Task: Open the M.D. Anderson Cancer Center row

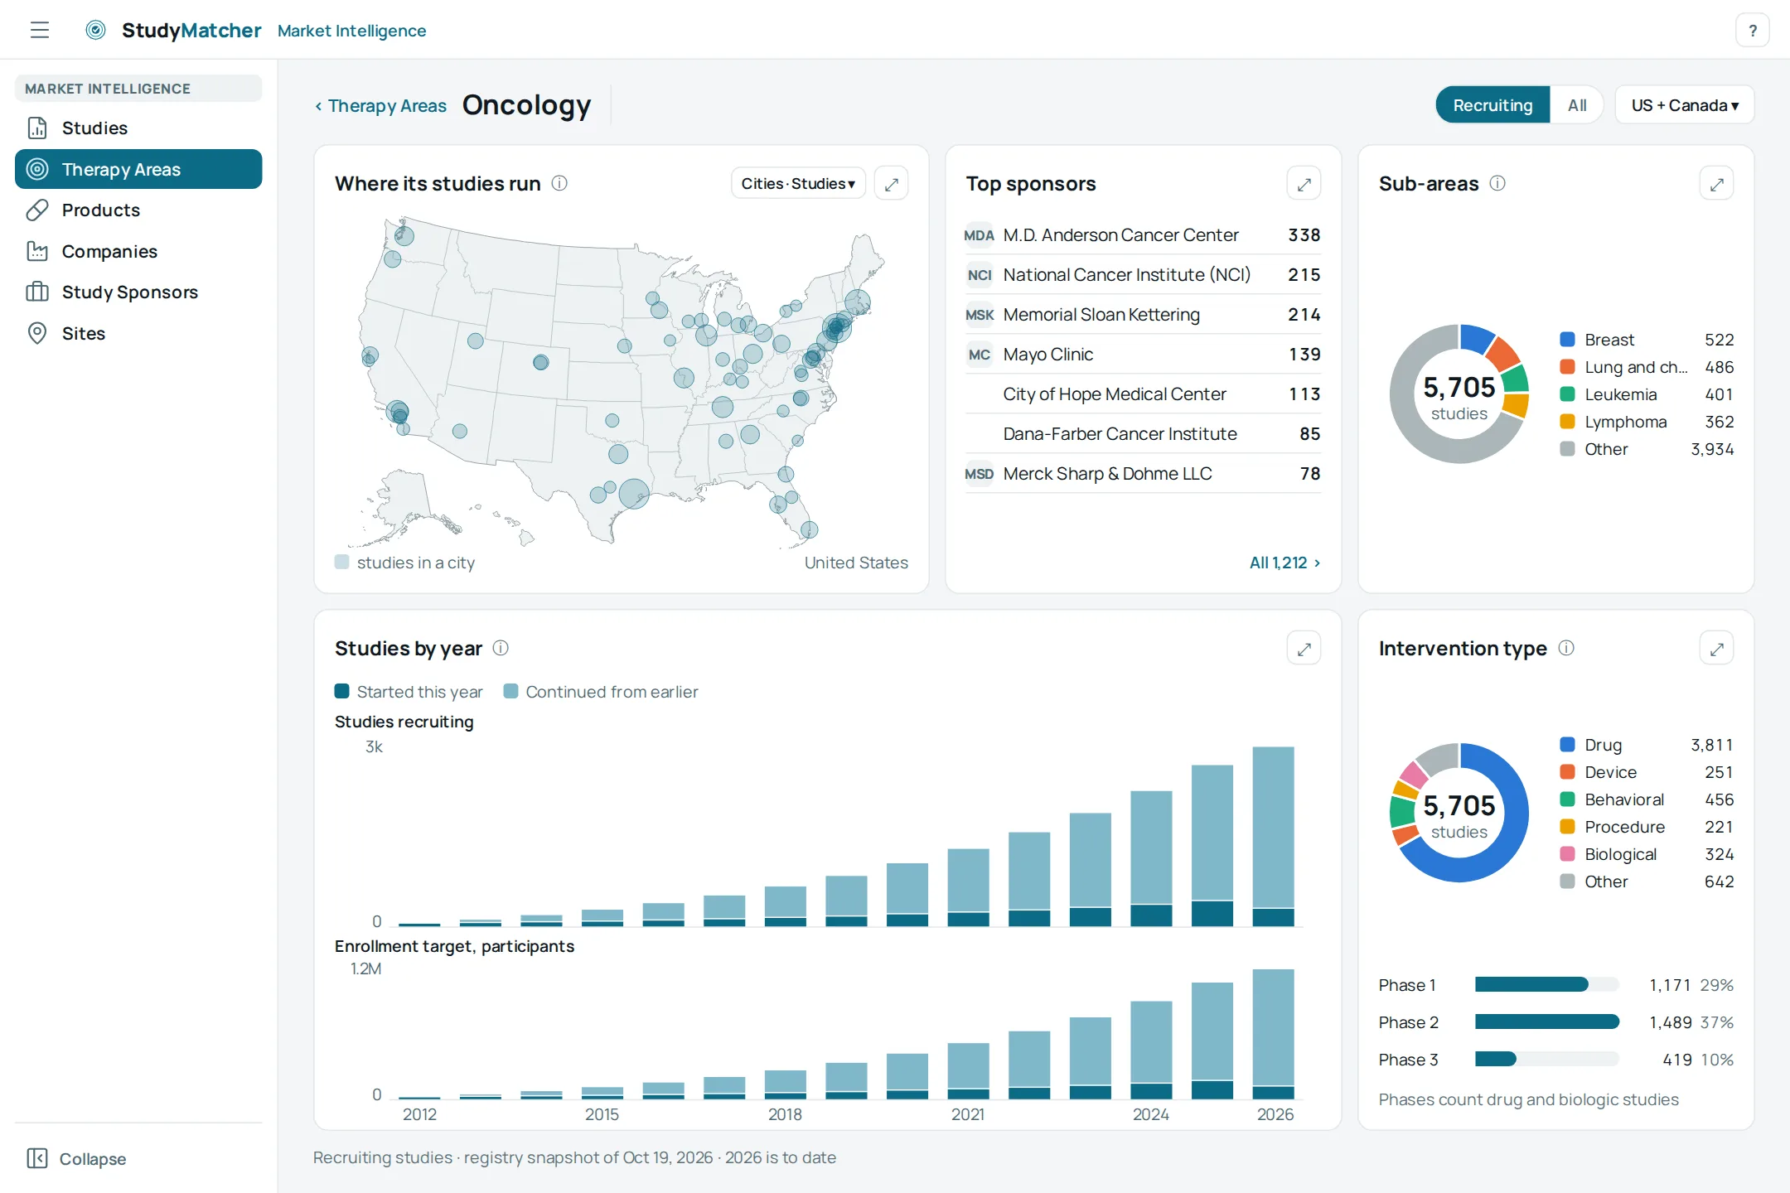Action: click(x=1143, y=235)
